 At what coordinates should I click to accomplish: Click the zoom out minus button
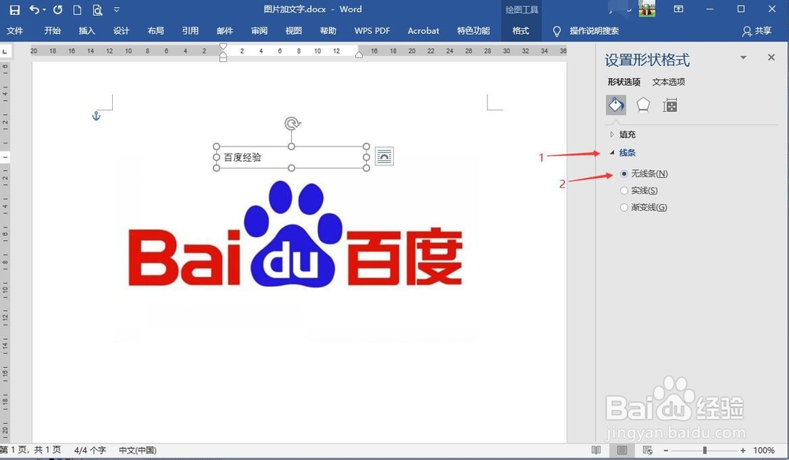666,451
